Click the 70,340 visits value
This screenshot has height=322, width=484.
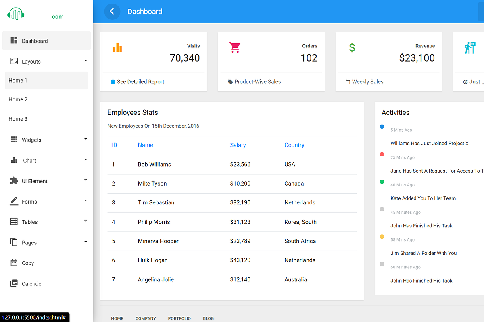pyautogui.click(x=185, y=58)
